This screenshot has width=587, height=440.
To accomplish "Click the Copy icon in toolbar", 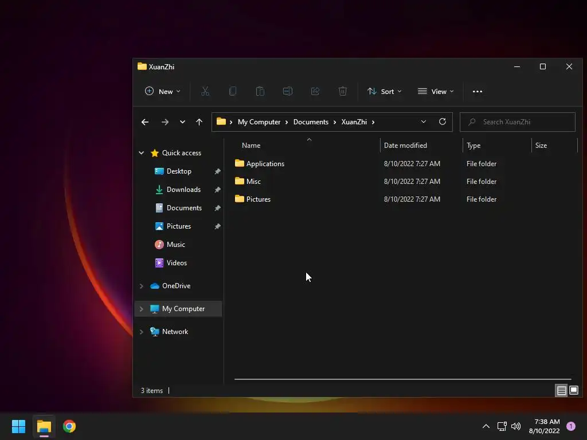I will [233, 91].
